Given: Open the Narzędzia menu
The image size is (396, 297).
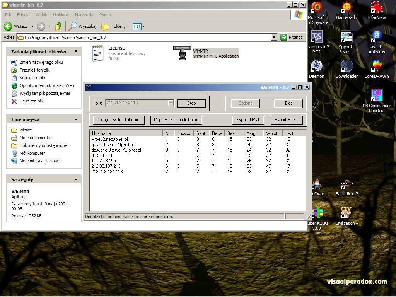Looking at the screenshot, I should click(x=84, y=15).
